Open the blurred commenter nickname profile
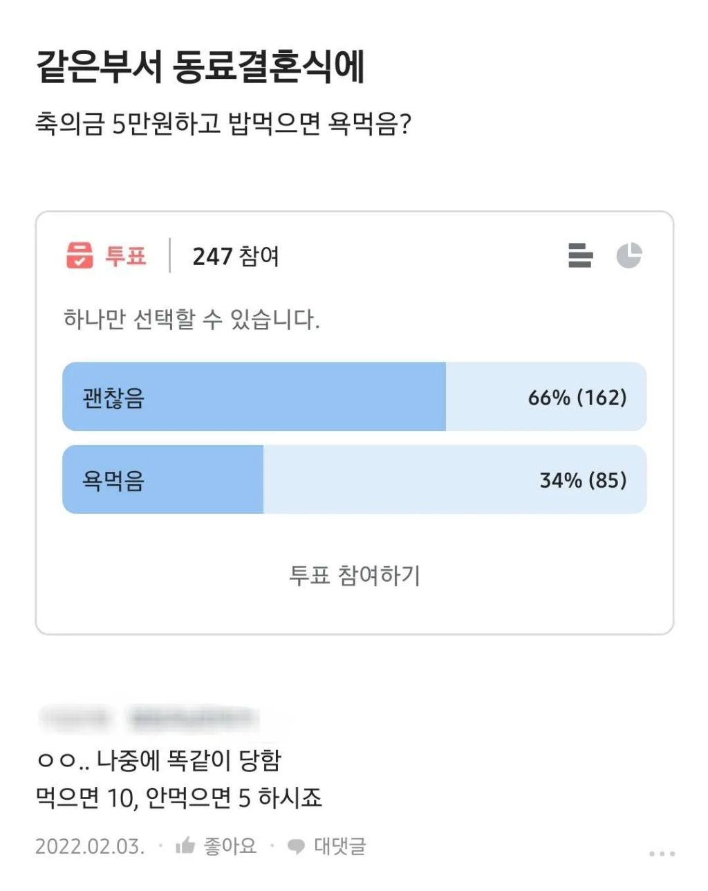708x891 pixels. coord(192,719)
